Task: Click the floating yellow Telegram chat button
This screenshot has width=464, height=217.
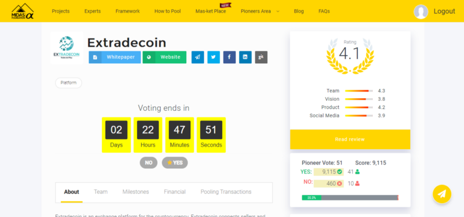Action: coord(442,194)
